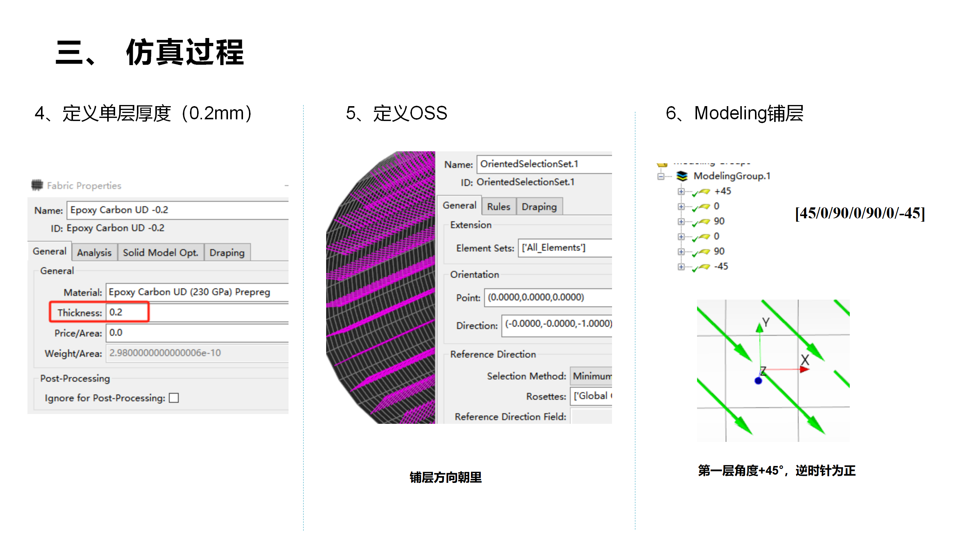Viewport: 963px width, 542px height.
Task: Click the heading '6、Modeling铺层'
Action: point(734,113)
